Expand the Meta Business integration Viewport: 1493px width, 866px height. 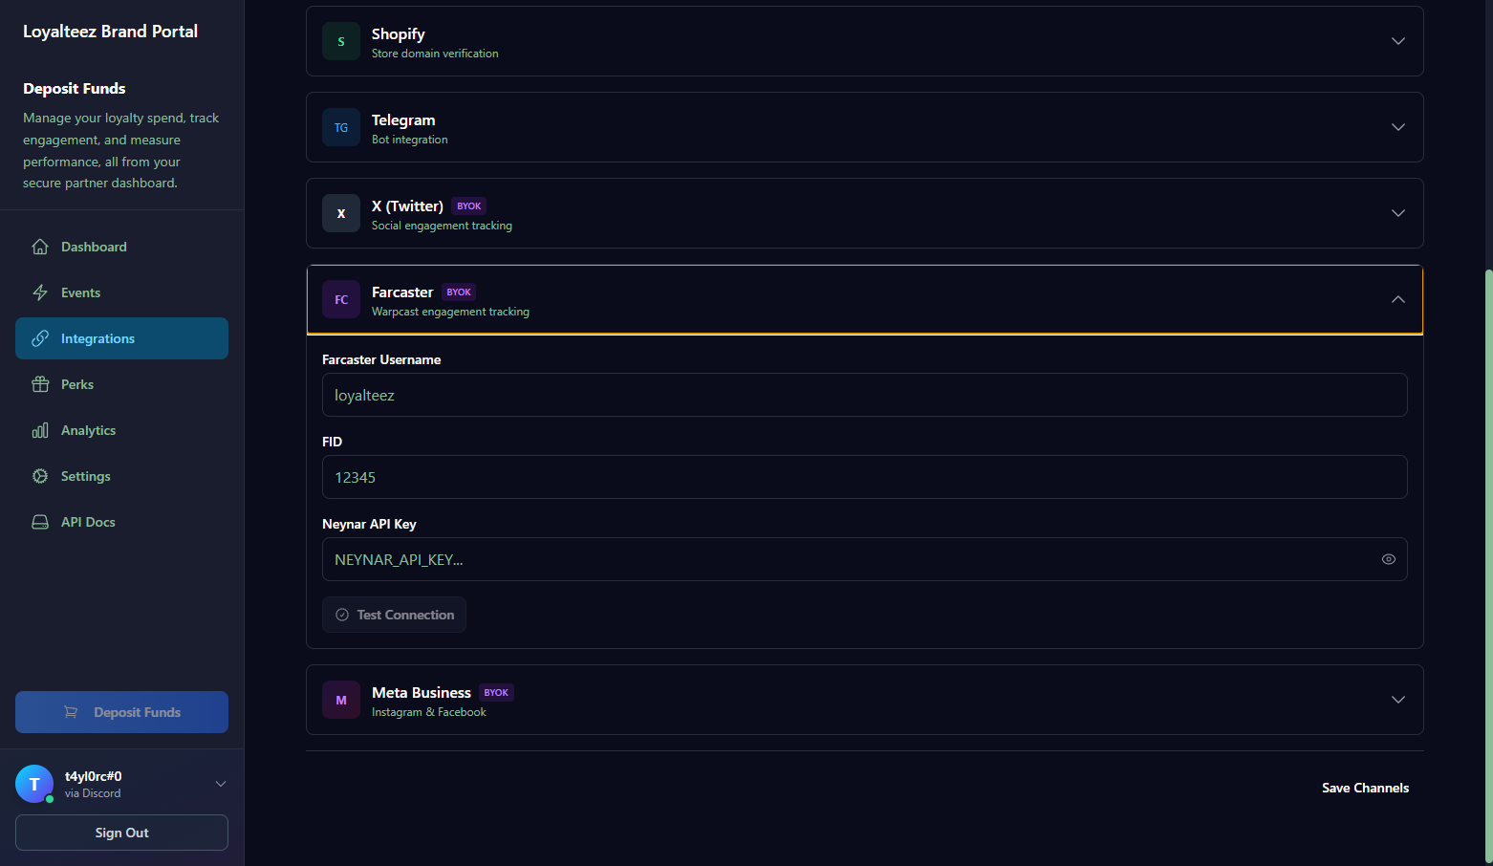(x=1397, y=700)
